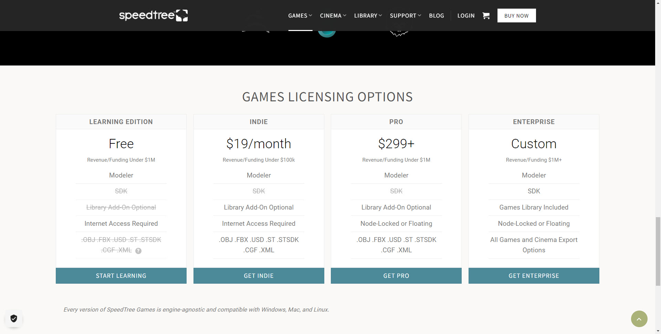
Task: Open the shopping cart icon
Action: (x=486, y=16)
